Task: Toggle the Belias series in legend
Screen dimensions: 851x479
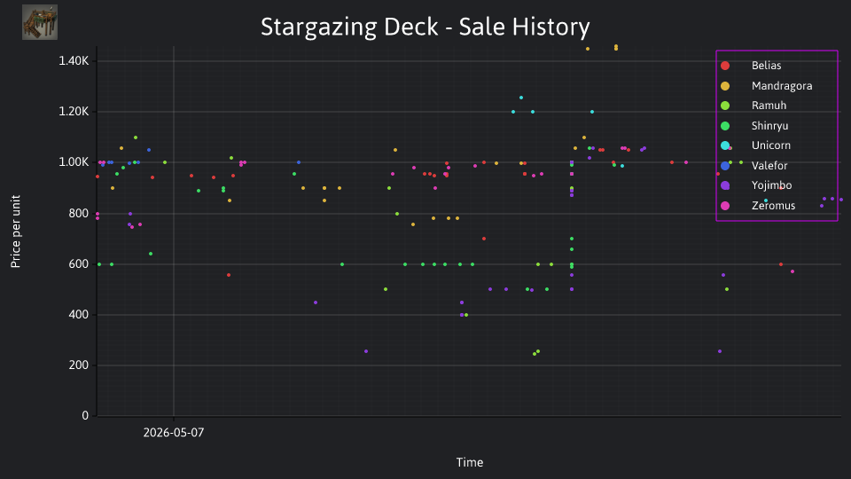Action: point(766,66)
